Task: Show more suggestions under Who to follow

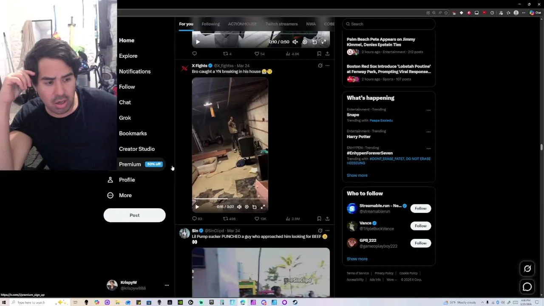Action: tap(357, 259)
